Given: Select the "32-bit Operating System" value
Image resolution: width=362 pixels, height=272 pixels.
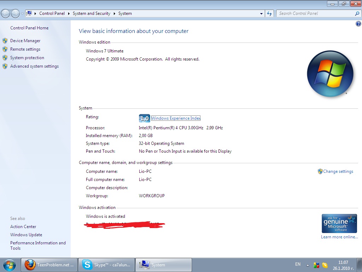Looking at the screenshot, I should [x=161, y=143].
